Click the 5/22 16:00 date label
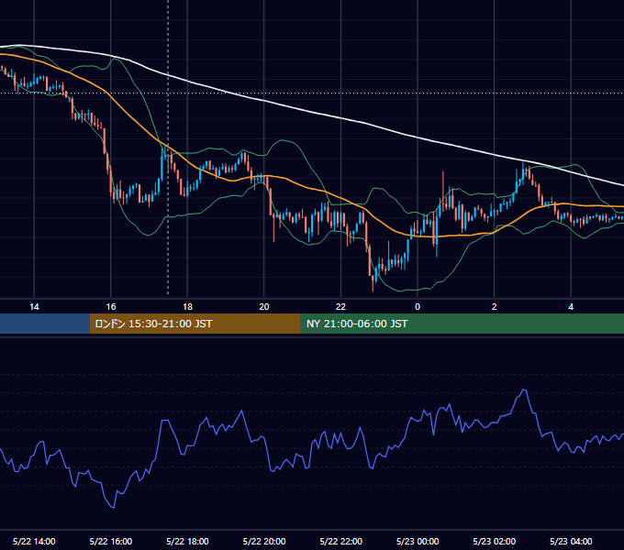 coord(111,541)
